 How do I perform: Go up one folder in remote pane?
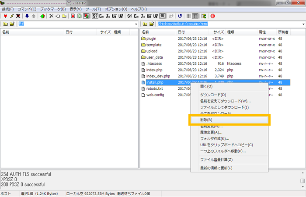tap(144, 24)
